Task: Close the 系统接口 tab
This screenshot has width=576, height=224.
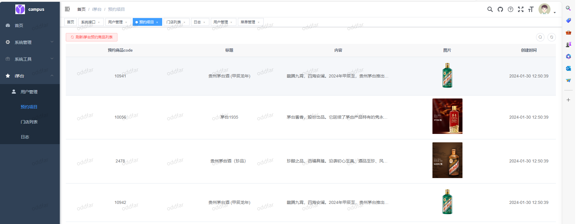Action: 99,22
